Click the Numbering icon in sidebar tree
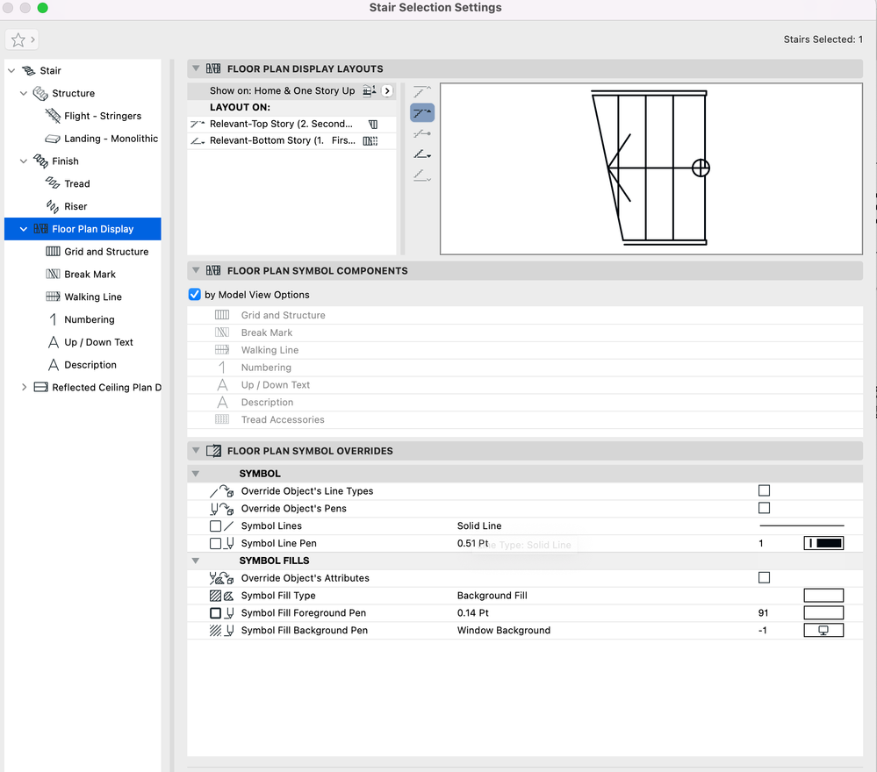Screen dimensions: 877x772 point(53,320)
